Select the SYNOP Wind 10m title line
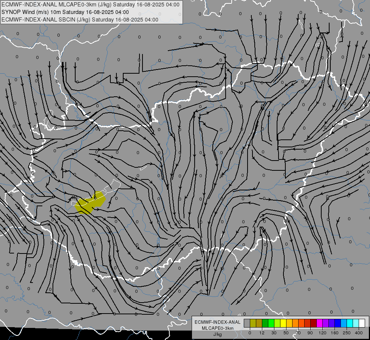The image size is (370, 340). click(x=65, y=12)
